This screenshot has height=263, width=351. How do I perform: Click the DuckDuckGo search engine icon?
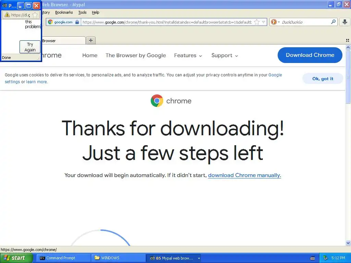274,22
